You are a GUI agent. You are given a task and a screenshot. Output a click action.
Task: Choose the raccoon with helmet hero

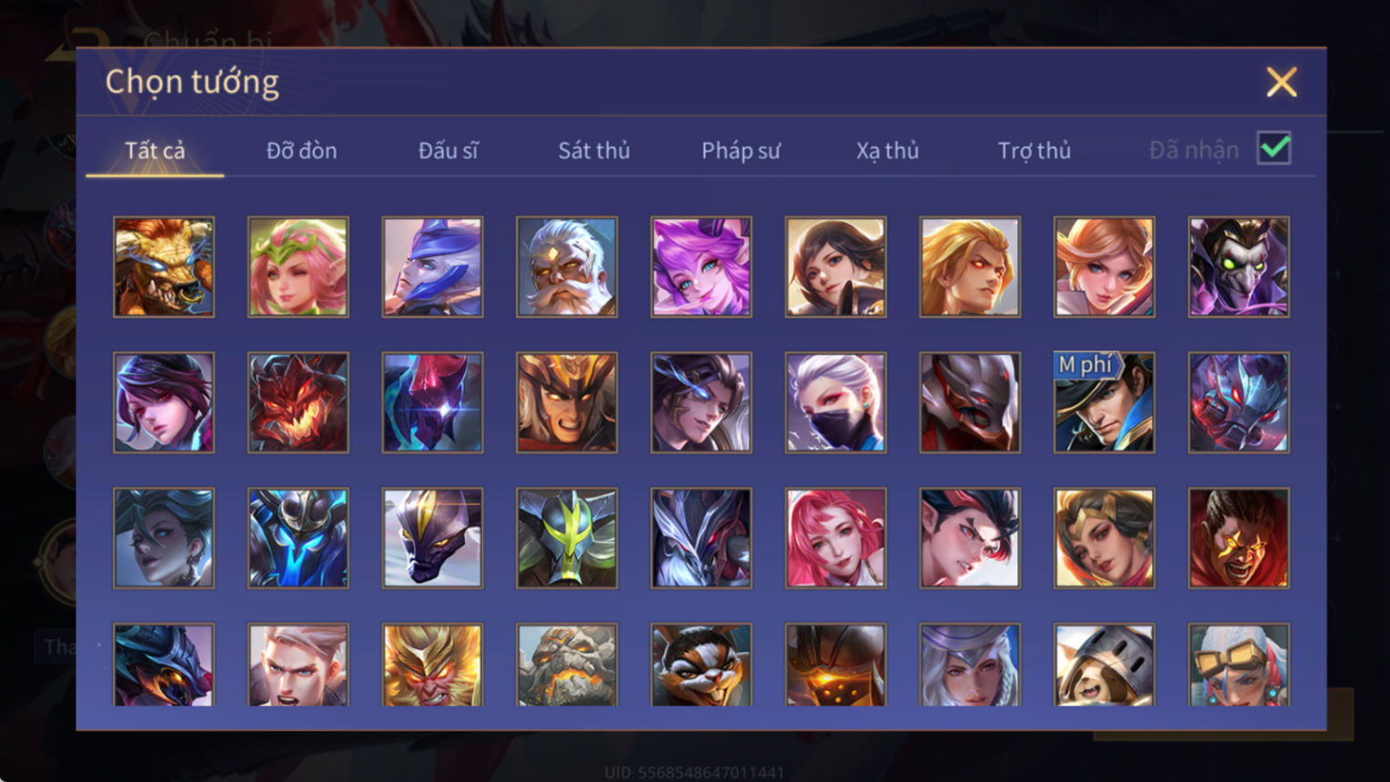(x=1104, y=664)
